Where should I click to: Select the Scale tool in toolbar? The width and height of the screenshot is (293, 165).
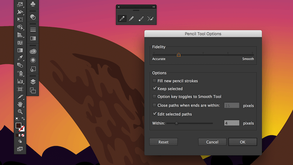pos(20,5)
